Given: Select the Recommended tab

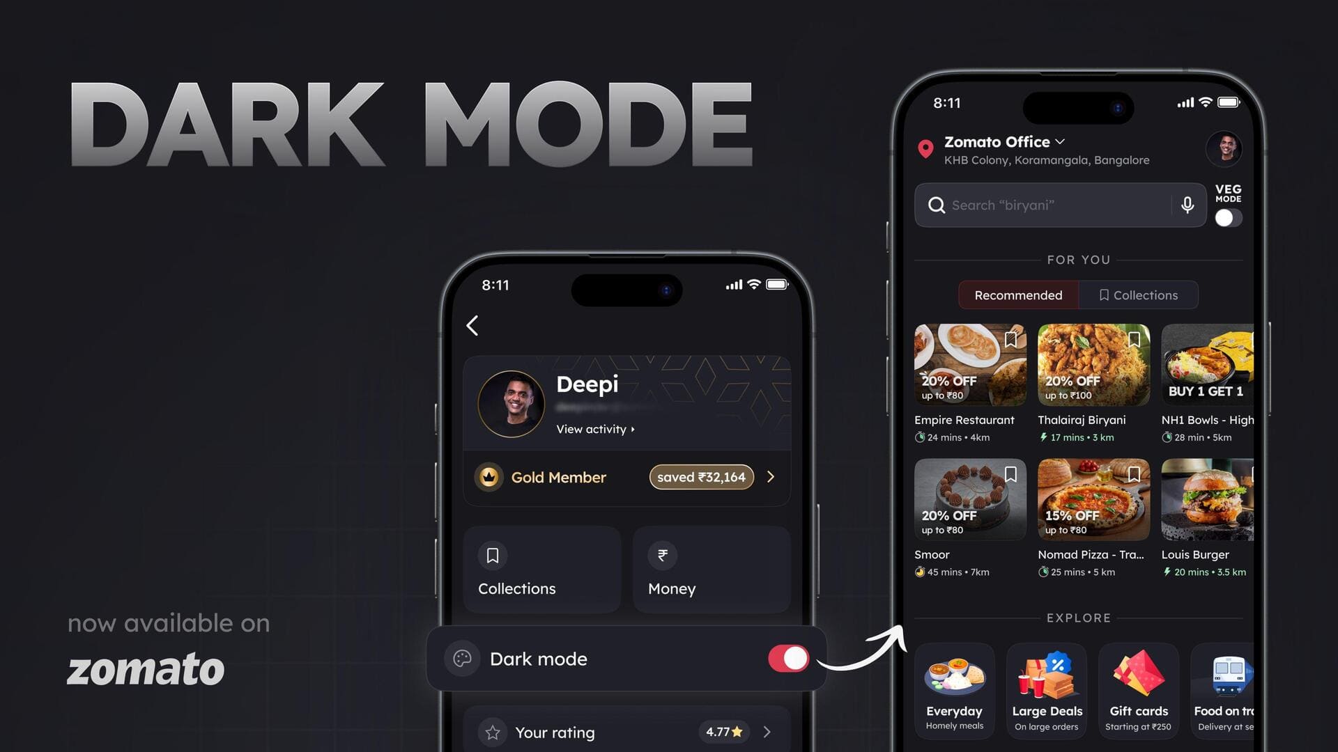Looking at the screenshot, I should (1018, 295).
